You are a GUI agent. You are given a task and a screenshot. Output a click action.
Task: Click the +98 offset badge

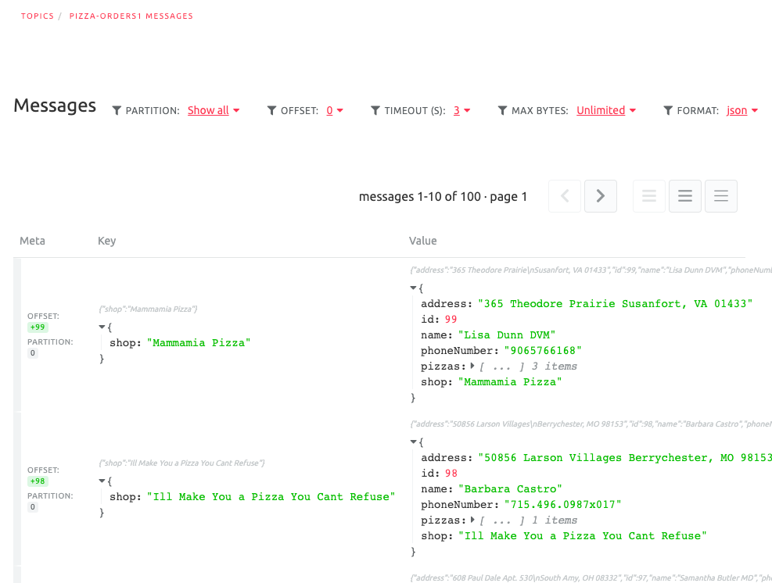[38, 481]
